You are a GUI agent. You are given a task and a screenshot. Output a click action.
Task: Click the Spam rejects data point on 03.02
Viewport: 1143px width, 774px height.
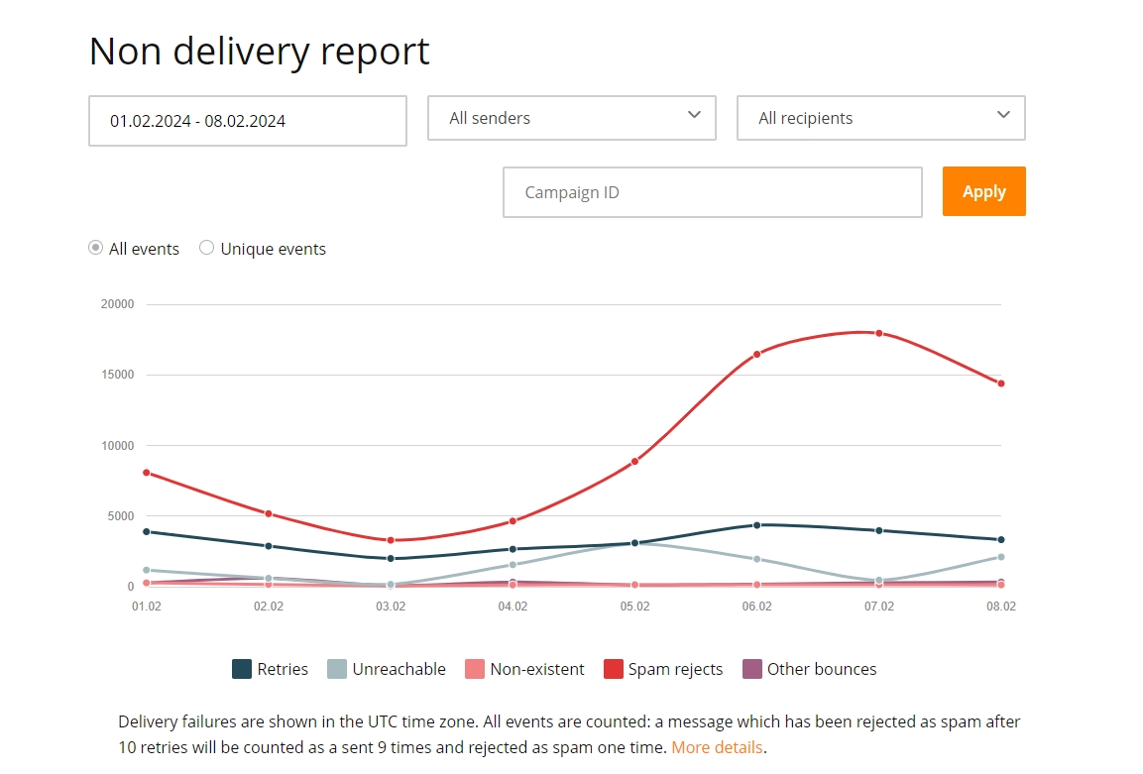391,540
